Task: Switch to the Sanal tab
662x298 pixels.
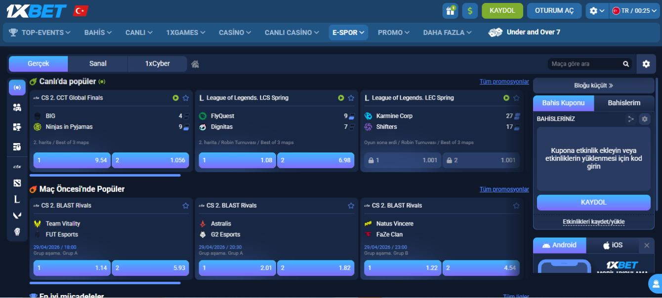Action: 98,64
